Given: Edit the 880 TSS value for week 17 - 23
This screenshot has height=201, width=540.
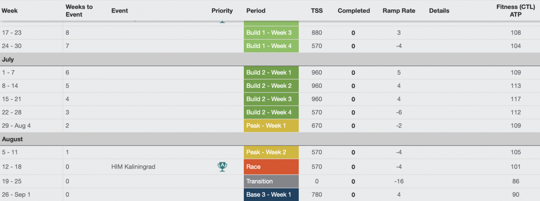Looking at the screenshot, I should [x=316, y=32].
